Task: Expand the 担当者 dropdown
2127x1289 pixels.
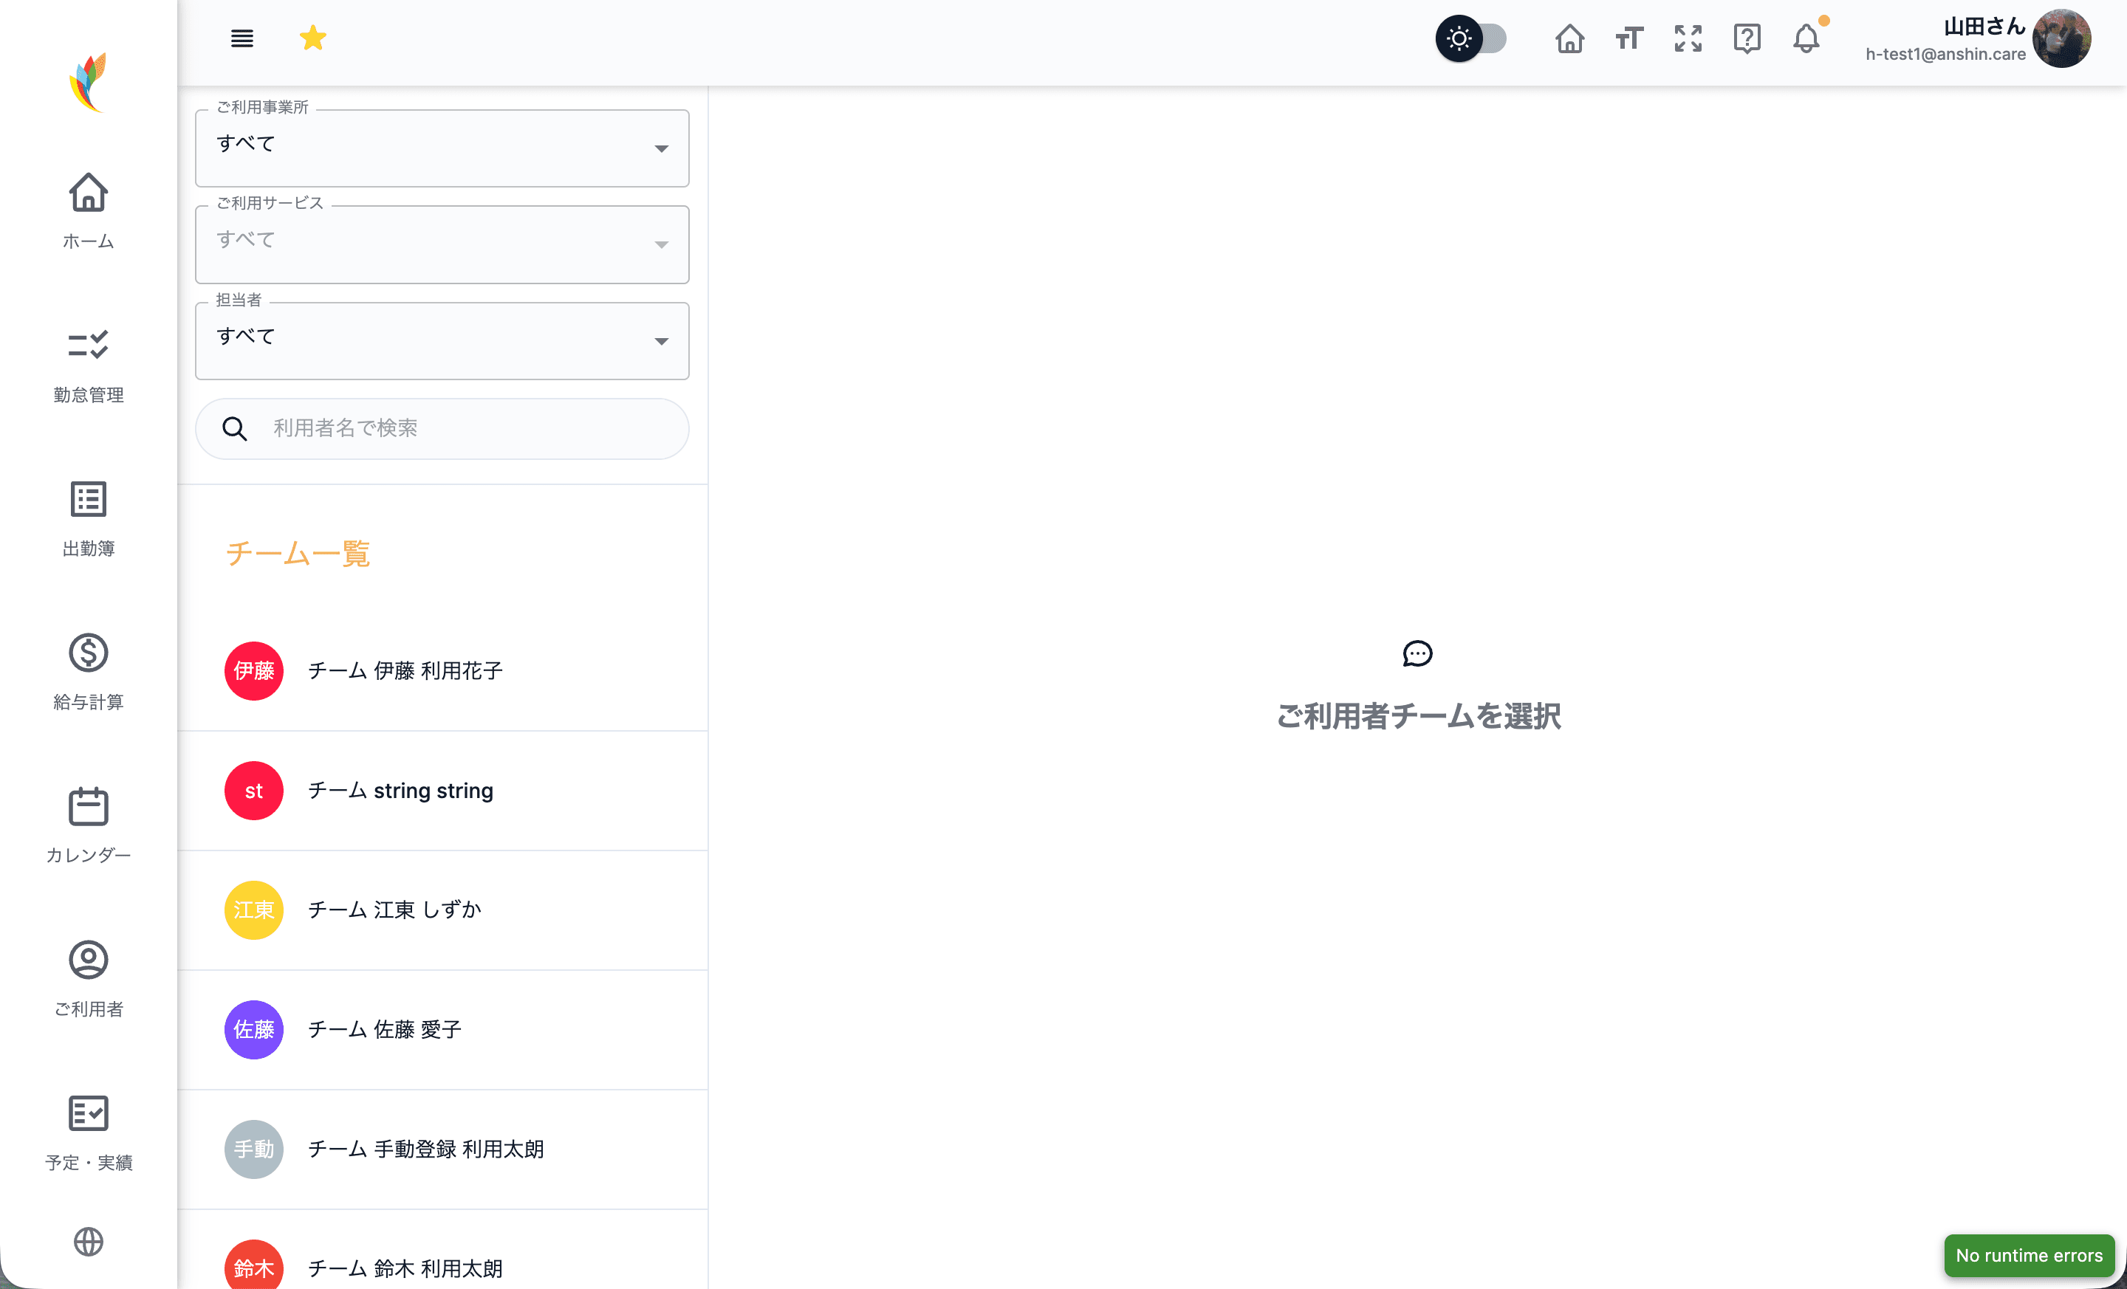Action: click(442, 341)
